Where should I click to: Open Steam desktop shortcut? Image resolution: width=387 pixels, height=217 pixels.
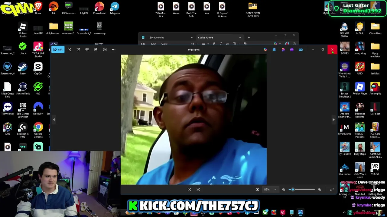point(23,68)
